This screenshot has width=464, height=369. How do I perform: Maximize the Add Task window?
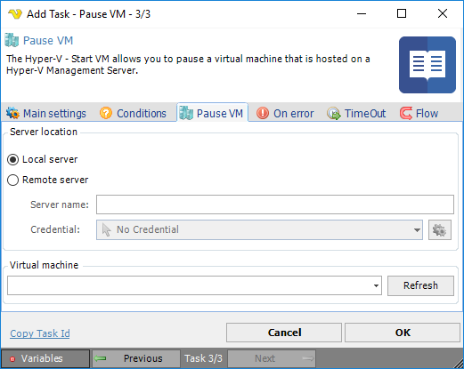pos(402,13)
